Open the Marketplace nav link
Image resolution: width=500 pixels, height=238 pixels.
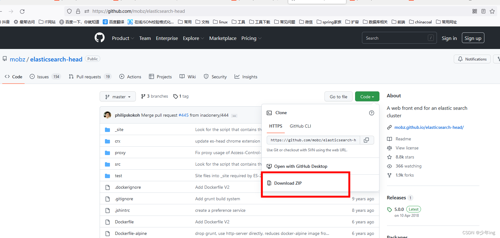tap(223, 38)
